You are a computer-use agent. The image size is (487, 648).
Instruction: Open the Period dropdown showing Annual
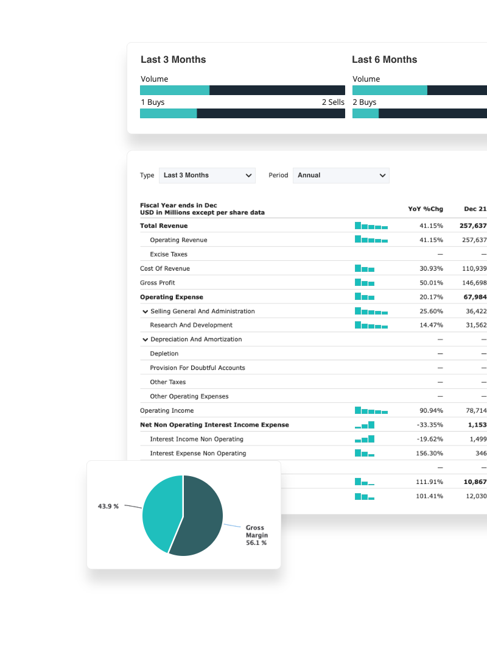pyautogui.click(x=340, y=176)
